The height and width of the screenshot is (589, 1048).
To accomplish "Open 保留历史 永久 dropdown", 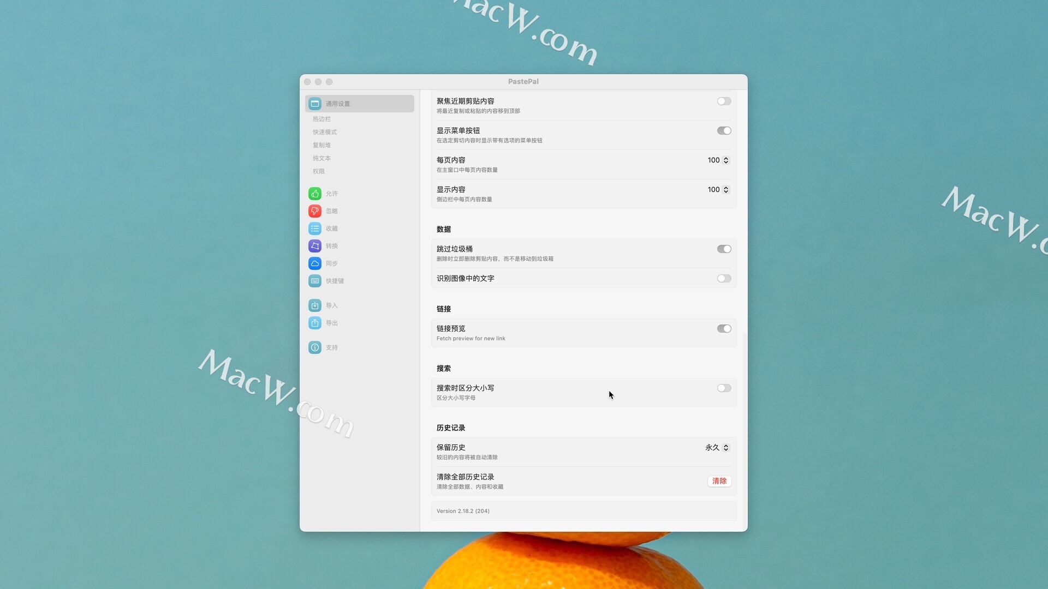I will [x=717, y=448].
